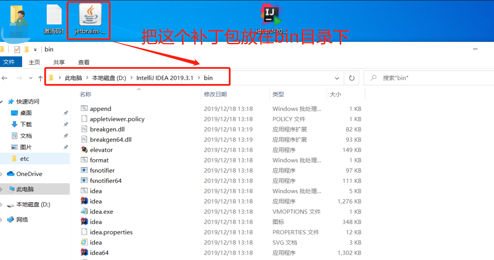Click 此电脑 in the address breadcrumb

73,78
